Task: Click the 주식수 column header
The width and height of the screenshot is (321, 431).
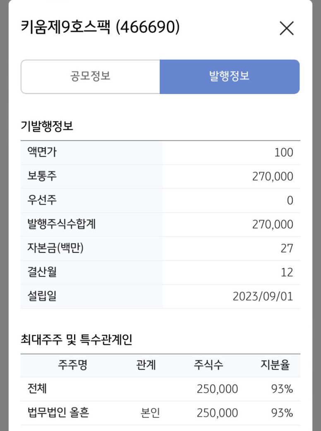Action: [208, 365]
